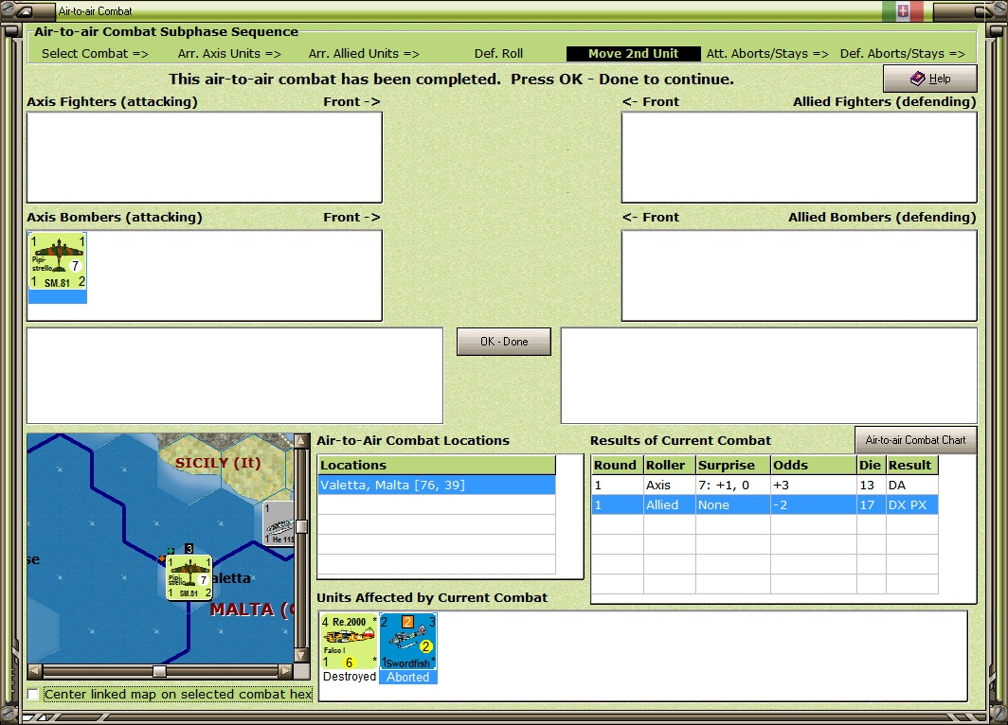Click the die value 13 cell
The image size is (1008, 725).
coord(871,485)
